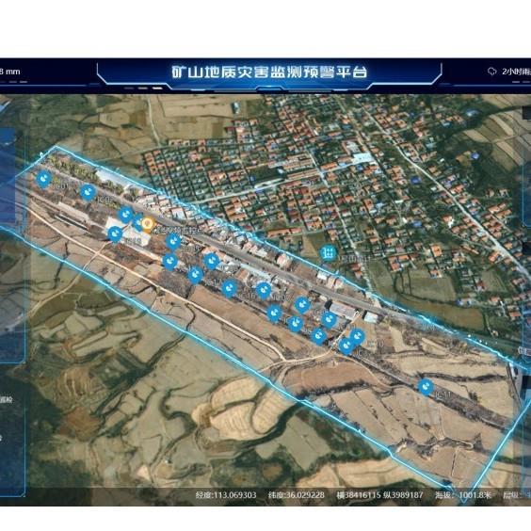Click the 2-hour rainfall label next to the cloud

[x=517, y=72]
